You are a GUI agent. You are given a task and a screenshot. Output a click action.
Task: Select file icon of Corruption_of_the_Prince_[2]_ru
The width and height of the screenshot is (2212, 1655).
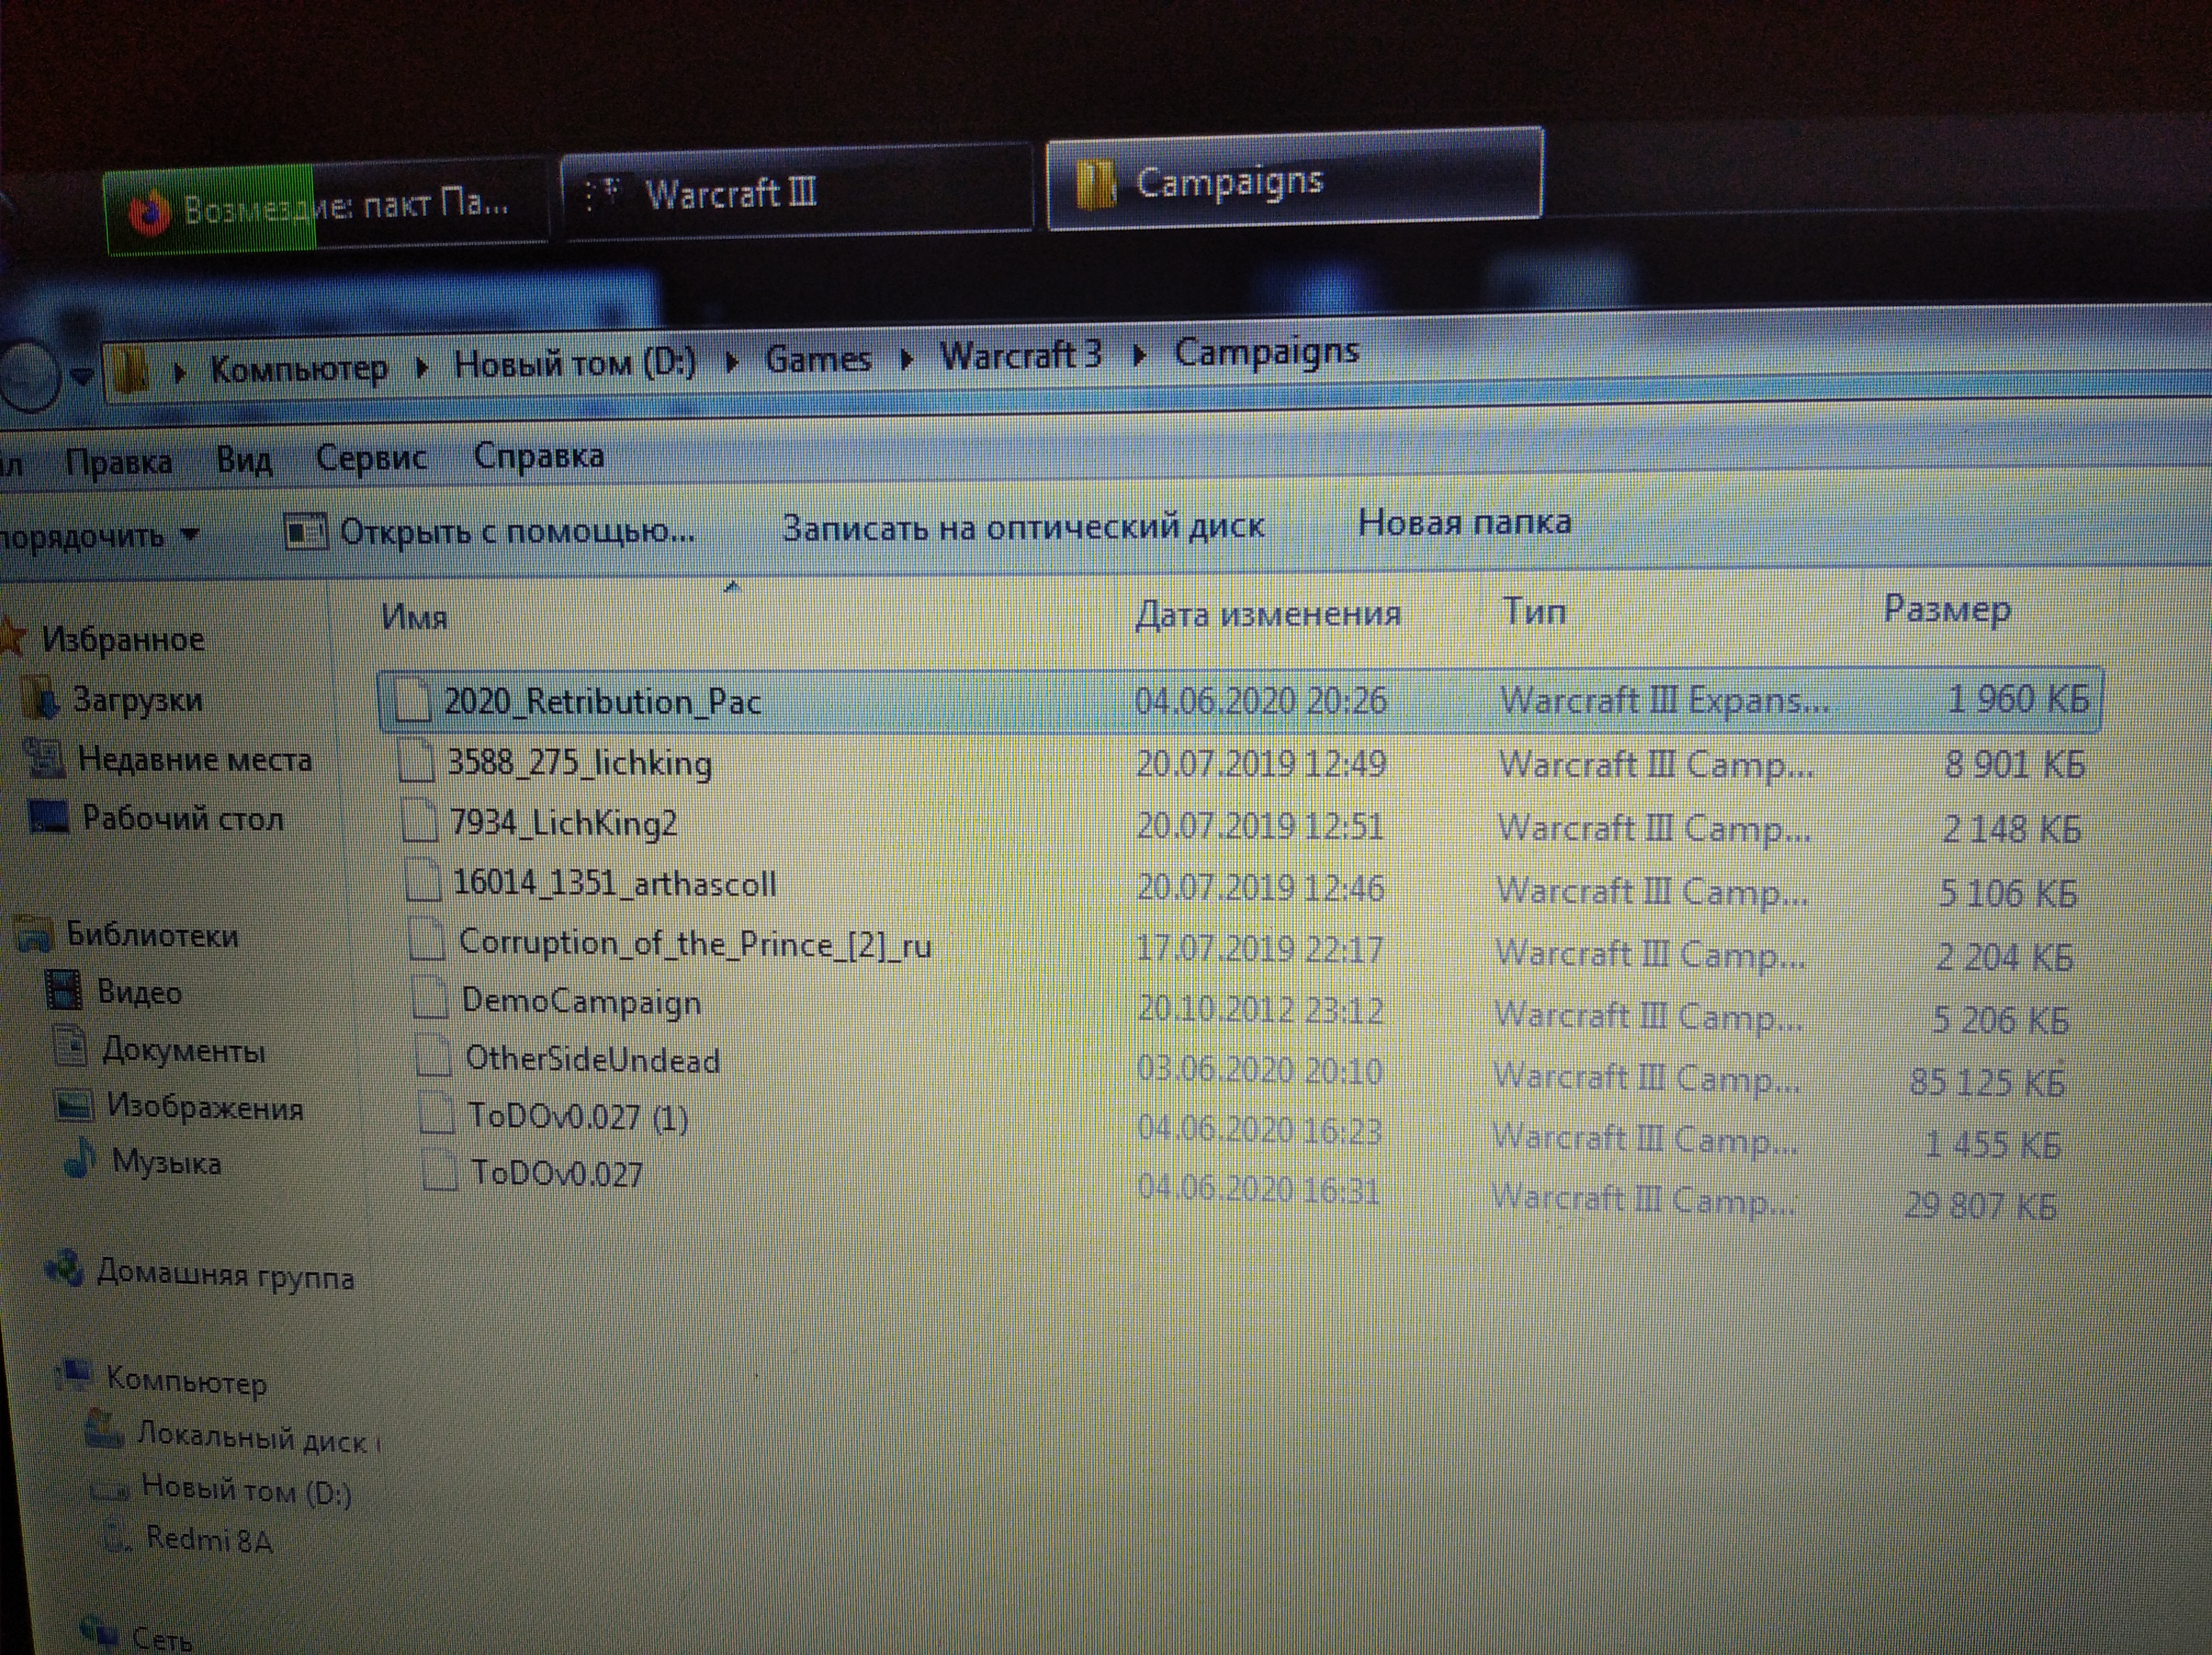[x=427, y=940]
